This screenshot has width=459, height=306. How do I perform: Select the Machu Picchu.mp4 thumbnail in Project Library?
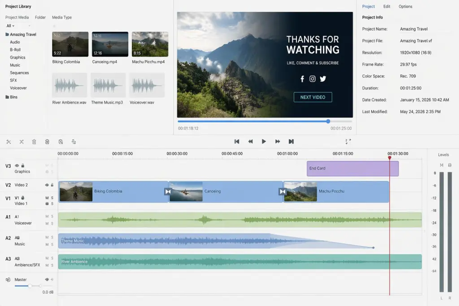tap(150, 44)
